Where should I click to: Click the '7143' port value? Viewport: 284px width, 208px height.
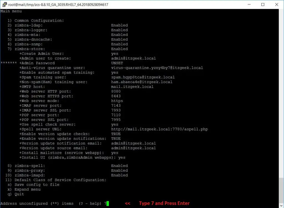116,105
